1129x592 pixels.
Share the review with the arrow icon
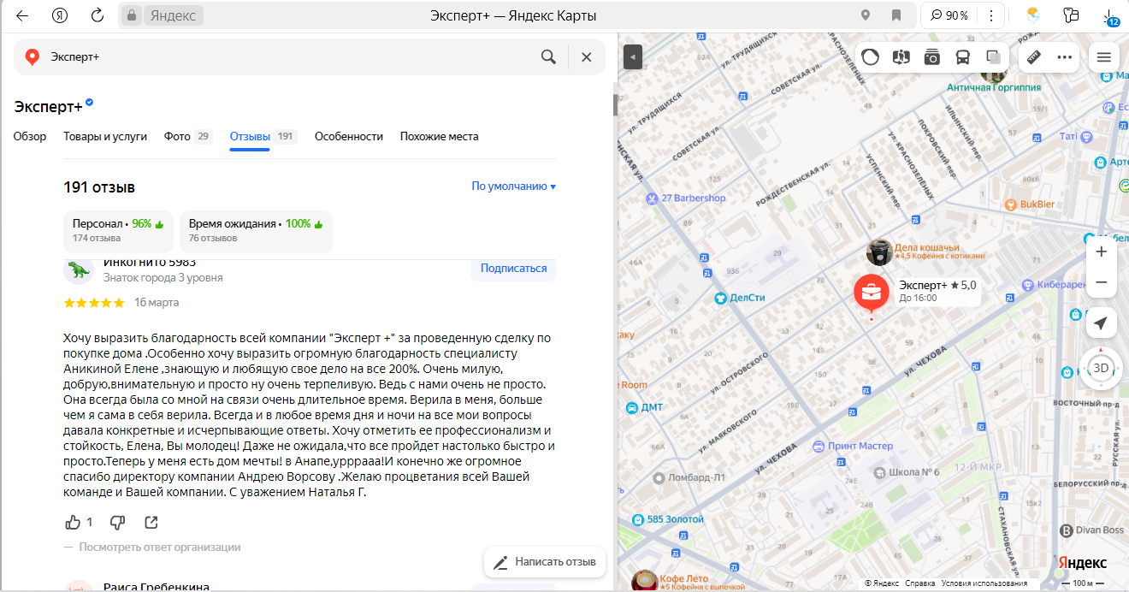point(151,522)
